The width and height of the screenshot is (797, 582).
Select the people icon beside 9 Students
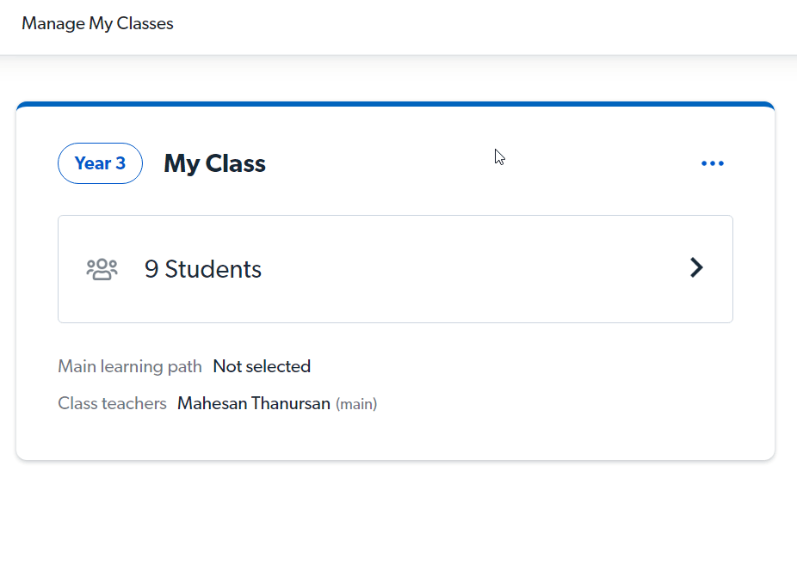pos(102,267)
